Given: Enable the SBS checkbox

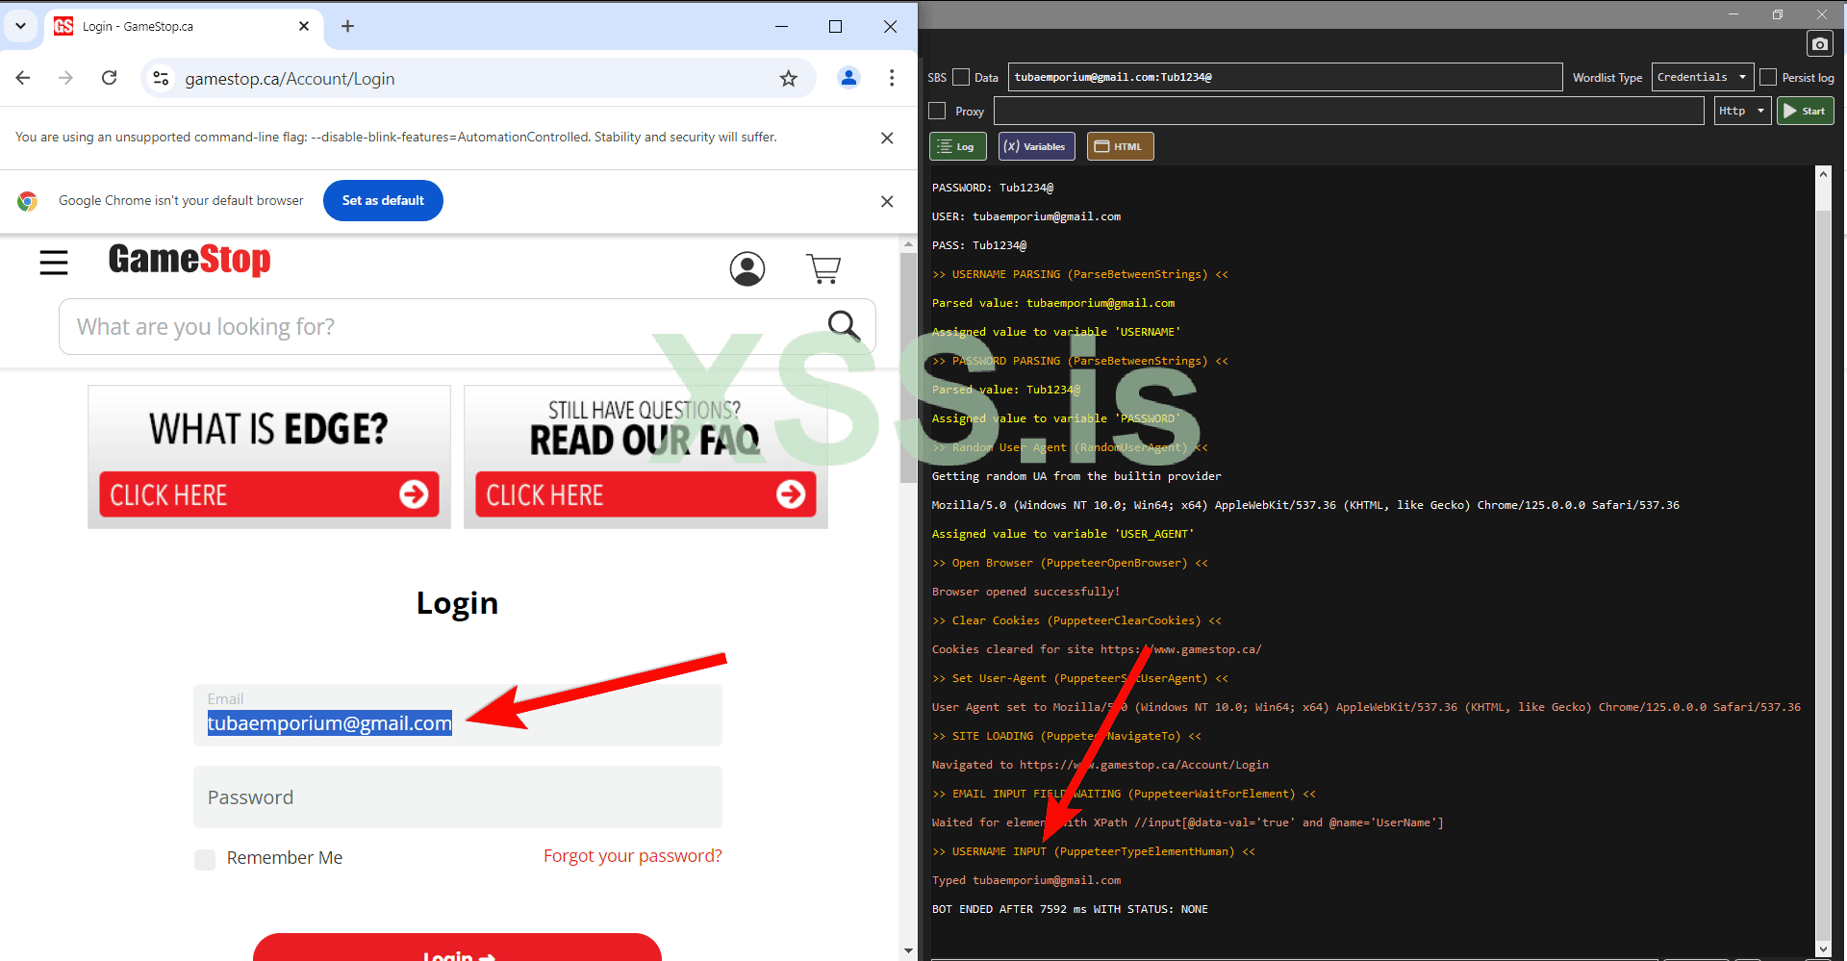Looking at the screenshot, I should coord(960,77).
